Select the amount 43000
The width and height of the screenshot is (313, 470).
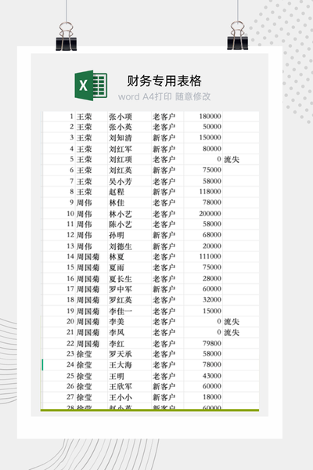coord(212,375)
